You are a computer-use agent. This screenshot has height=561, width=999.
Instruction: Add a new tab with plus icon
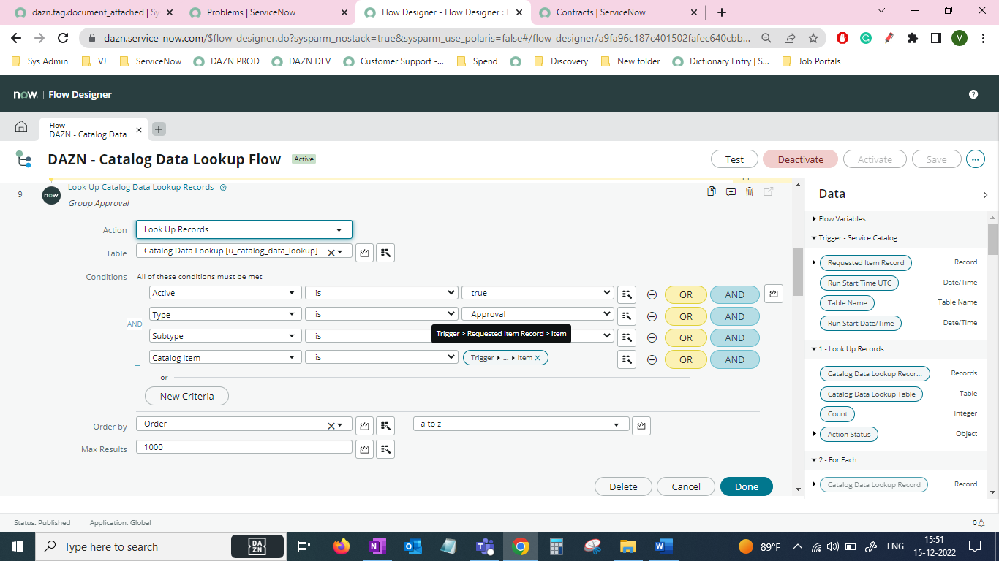tap(159, 129)
